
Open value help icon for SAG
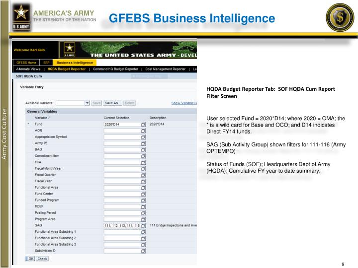[143, 226]
